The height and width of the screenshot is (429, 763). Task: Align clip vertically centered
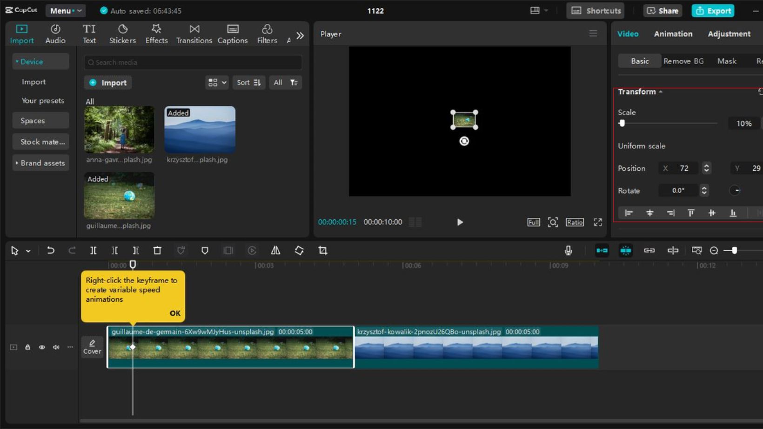[712, 213]
